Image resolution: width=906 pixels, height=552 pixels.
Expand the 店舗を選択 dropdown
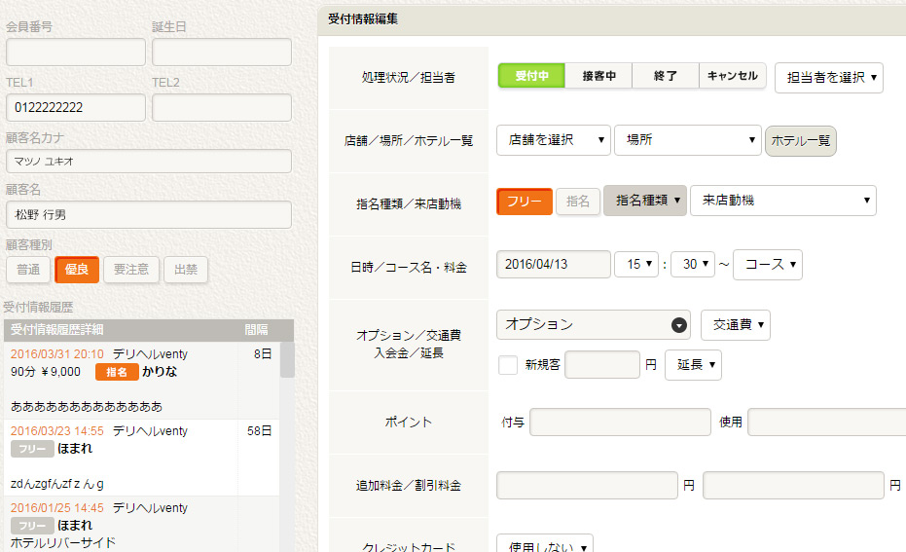click(x=553, y=140)
